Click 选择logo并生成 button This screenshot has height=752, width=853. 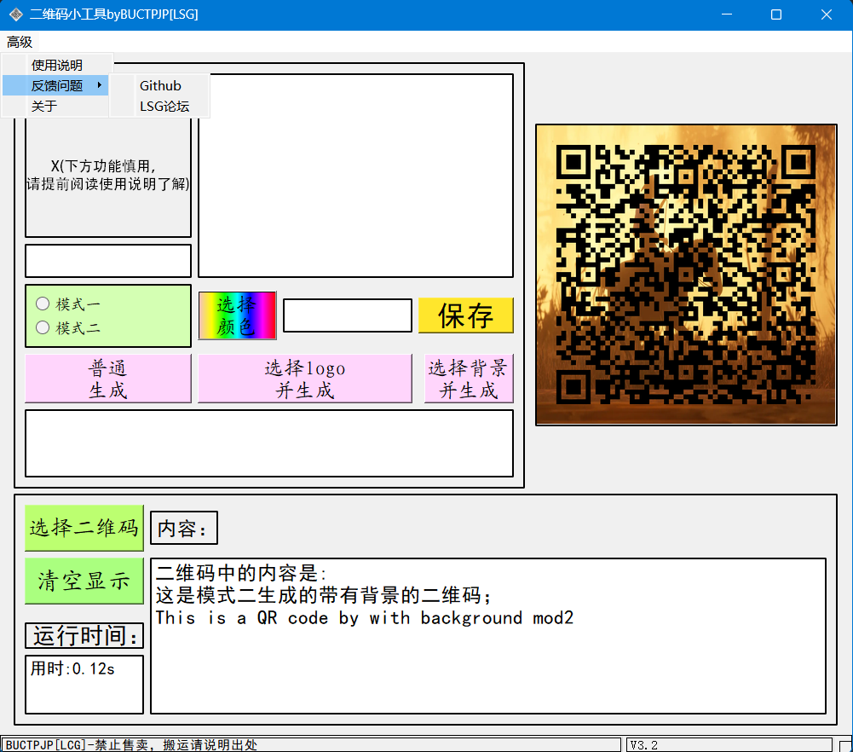[305, 379]
